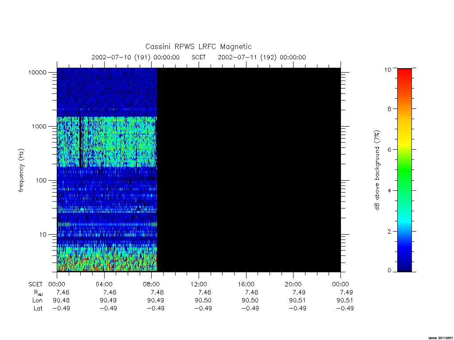454x340 pixels.
Task: Click the '10' frequency tick label
Action: [x=43, y=235]
